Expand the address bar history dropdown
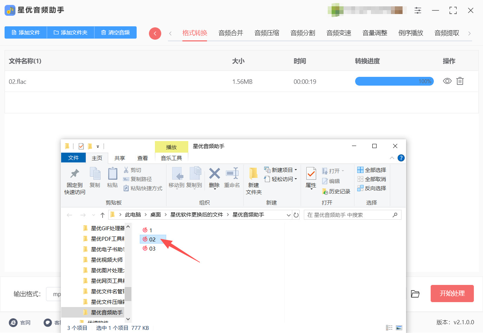Screen dimensions: 483x333 289,215
